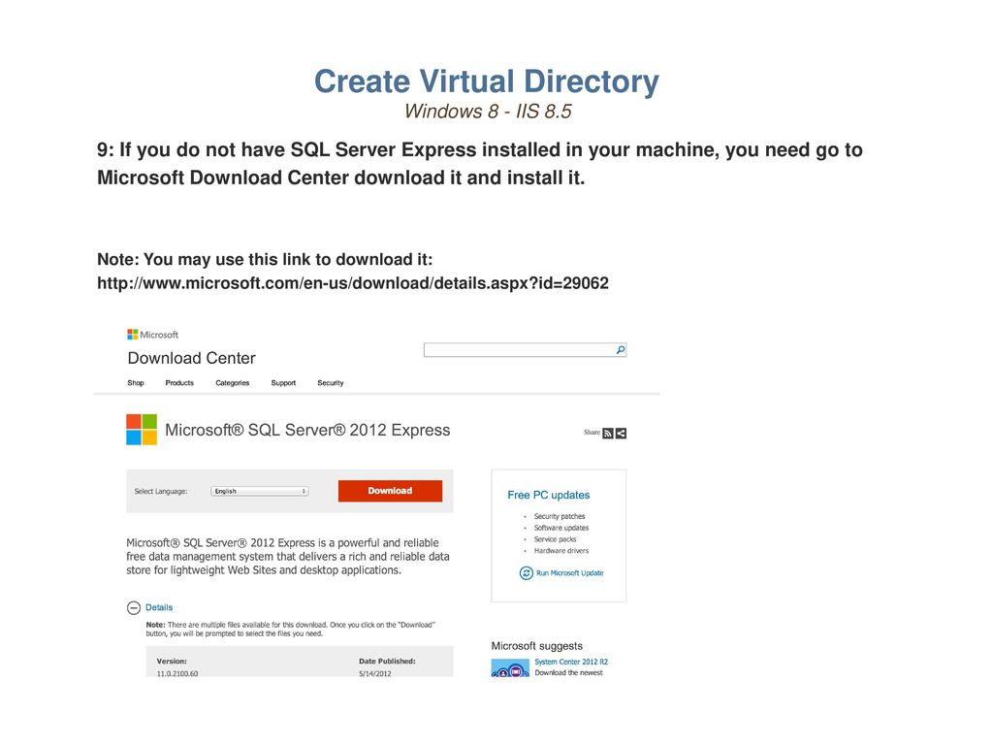This screenshot has height=745, width=993.
Task: Click the share arrow icon
Action: (x=622, y=434)
